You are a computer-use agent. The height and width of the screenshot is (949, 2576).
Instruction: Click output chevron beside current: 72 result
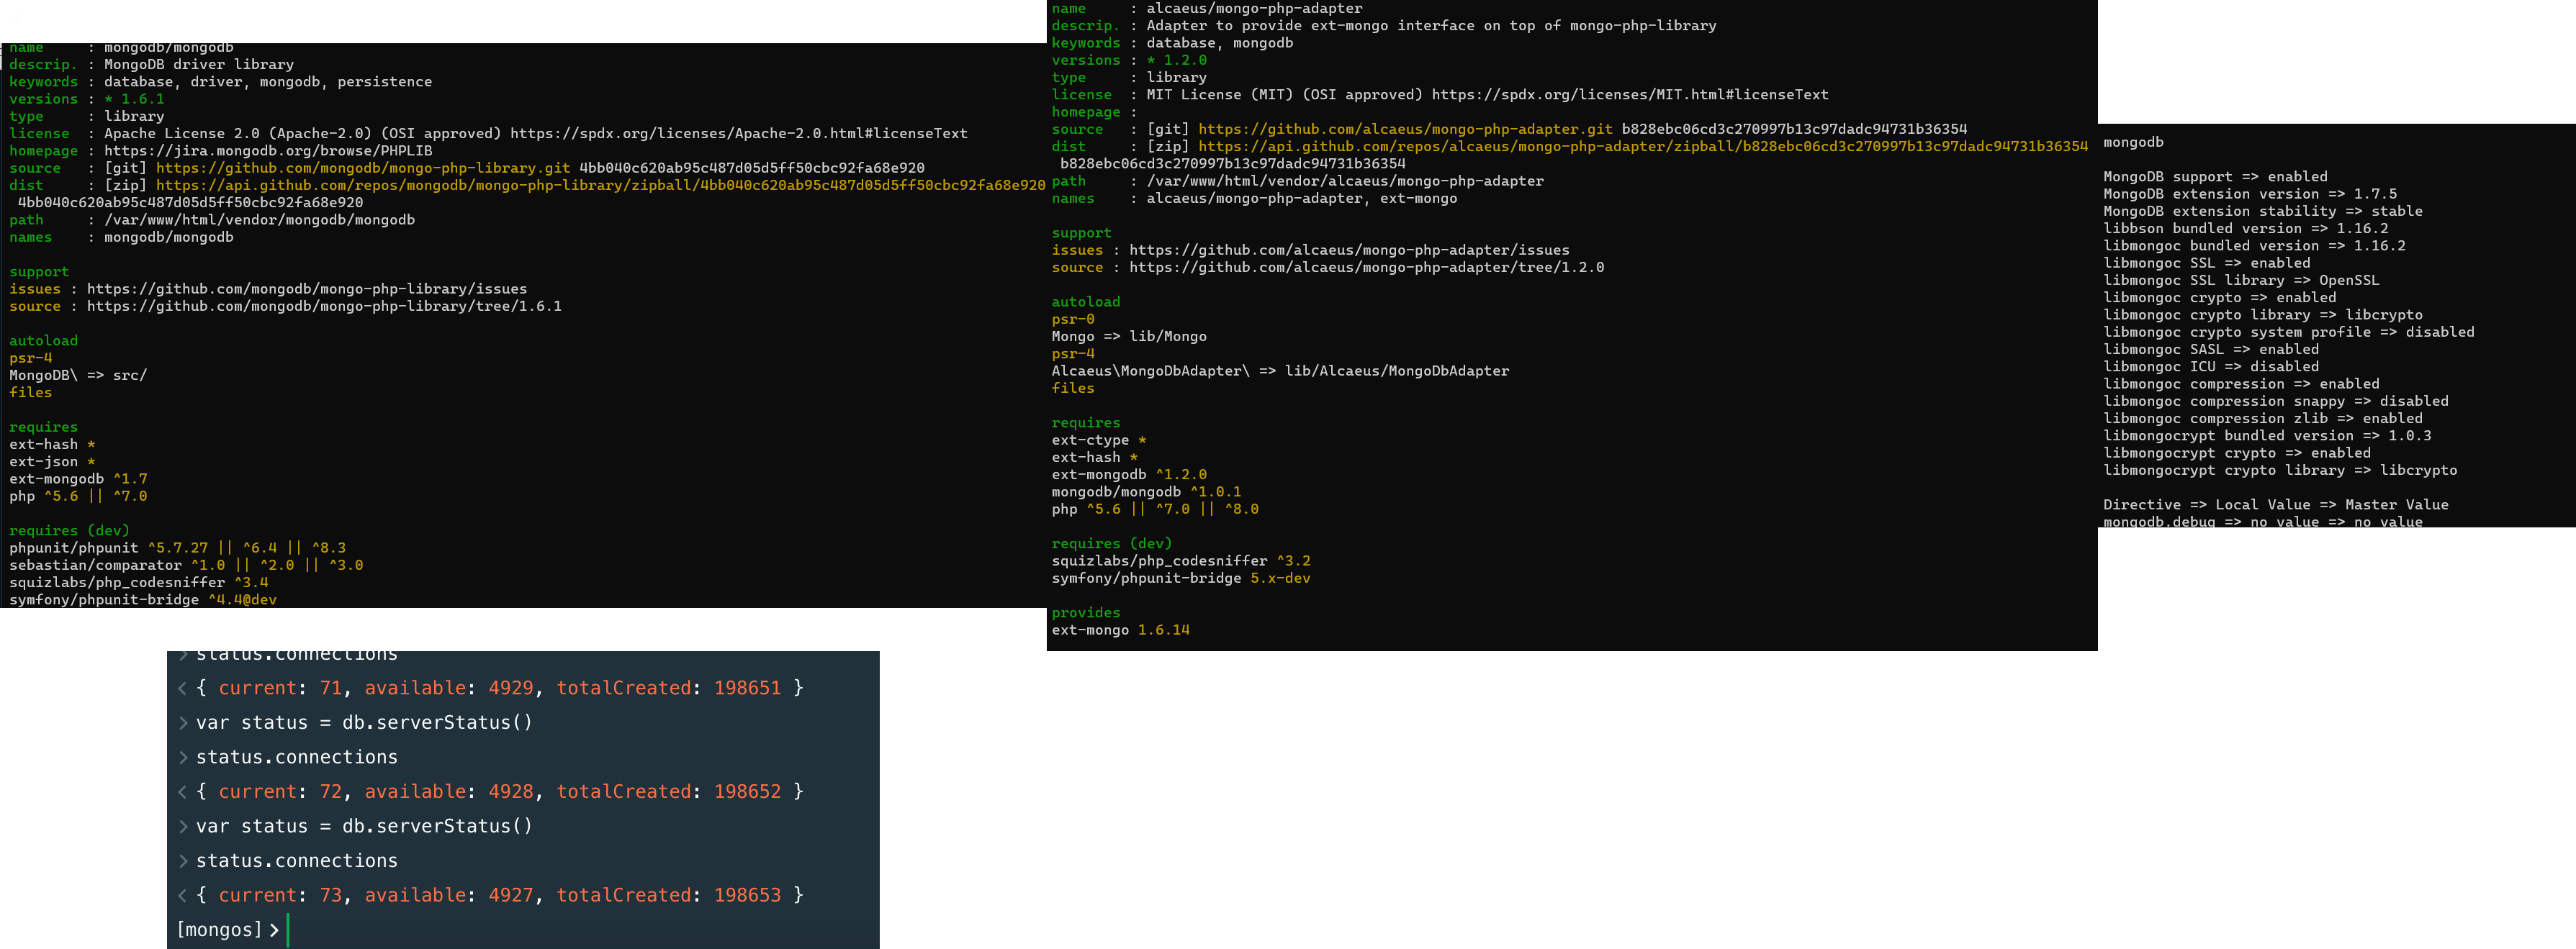coord(182,792)
